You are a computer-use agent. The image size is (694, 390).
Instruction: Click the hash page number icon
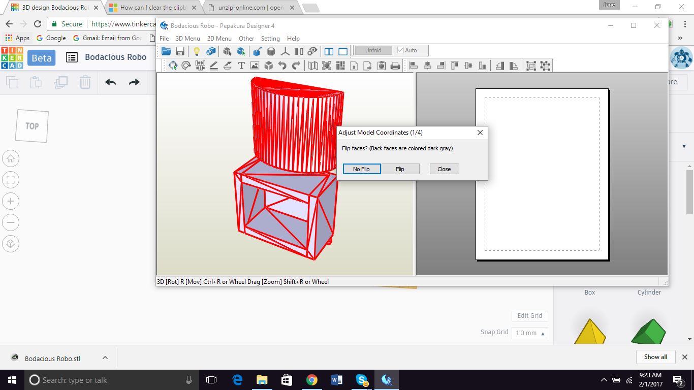pos(354,66)
